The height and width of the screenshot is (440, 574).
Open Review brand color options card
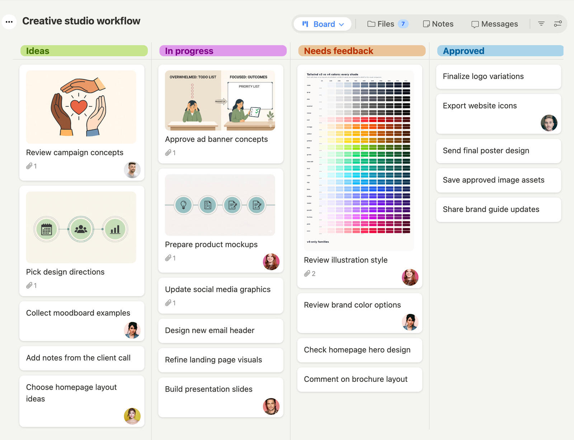[x=359, y=313]
